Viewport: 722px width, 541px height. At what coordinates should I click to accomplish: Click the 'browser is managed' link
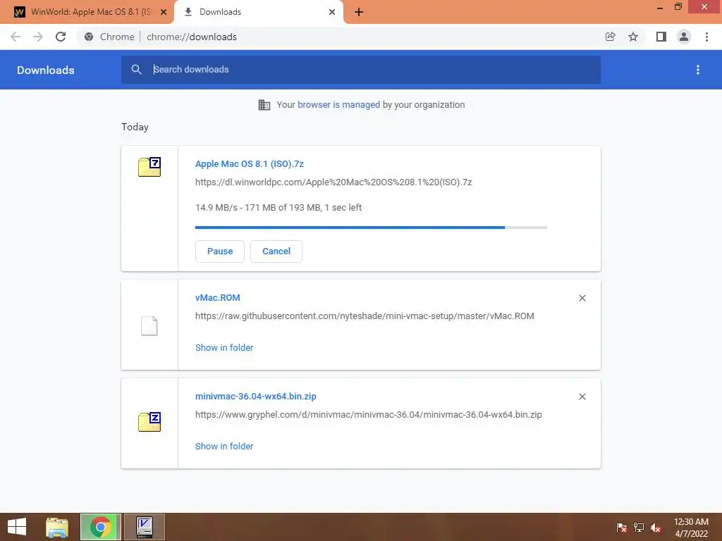(339, 104)
